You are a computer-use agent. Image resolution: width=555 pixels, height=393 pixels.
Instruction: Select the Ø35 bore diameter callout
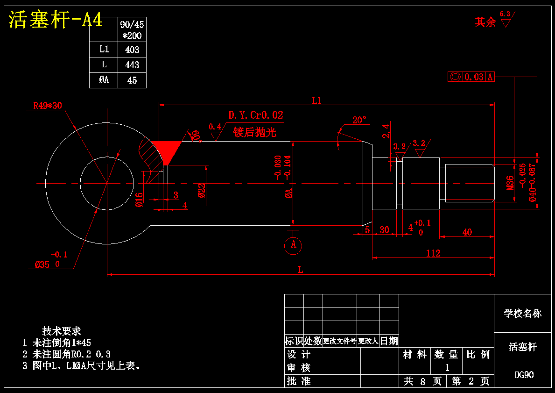42,264
